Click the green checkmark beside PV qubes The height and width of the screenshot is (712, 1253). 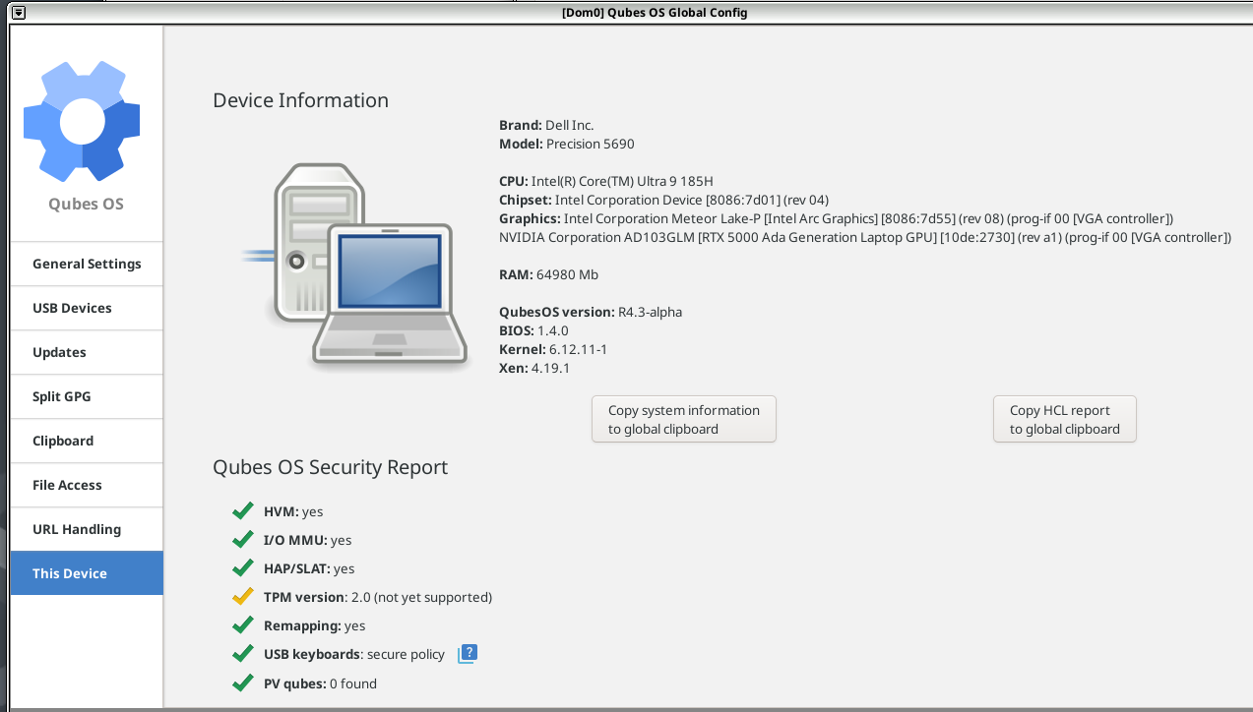point(242,683)
